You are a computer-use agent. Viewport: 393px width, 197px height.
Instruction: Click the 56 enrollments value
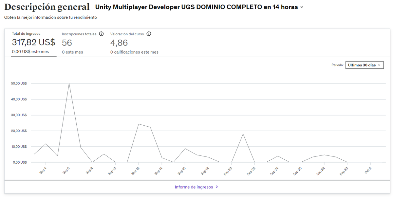(67, 43)
